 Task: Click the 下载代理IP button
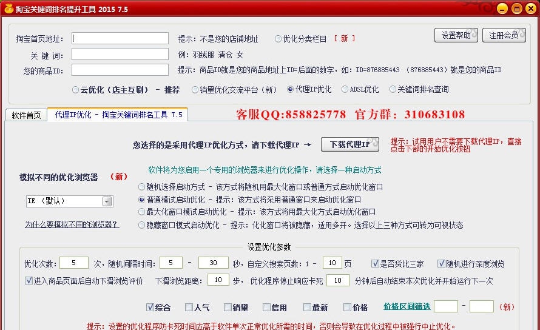coord(350,144)
